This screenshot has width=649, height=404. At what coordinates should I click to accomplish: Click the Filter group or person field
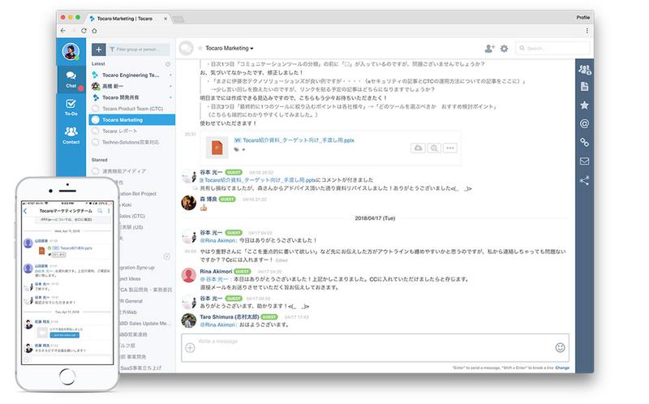pos(138,49)
